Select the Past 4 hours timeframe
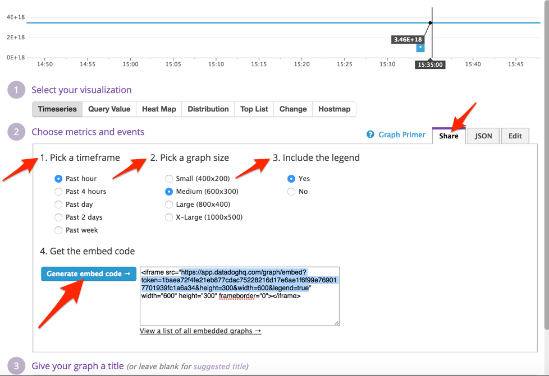This screenshot has width=549, height=376. coord(58,192)
